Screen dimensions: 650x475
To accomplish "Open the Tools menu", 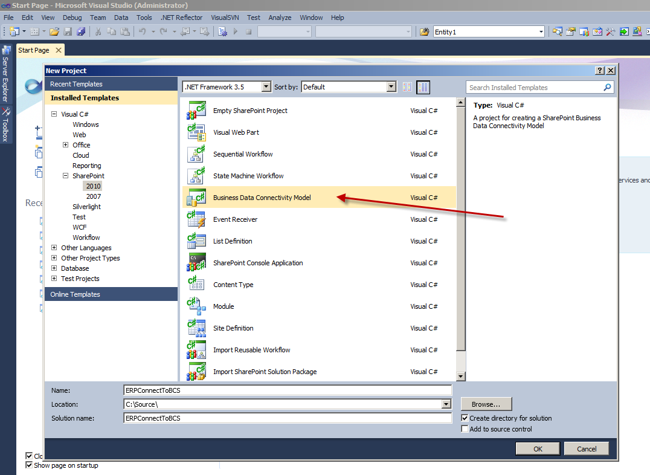I will tap(144, 18).
